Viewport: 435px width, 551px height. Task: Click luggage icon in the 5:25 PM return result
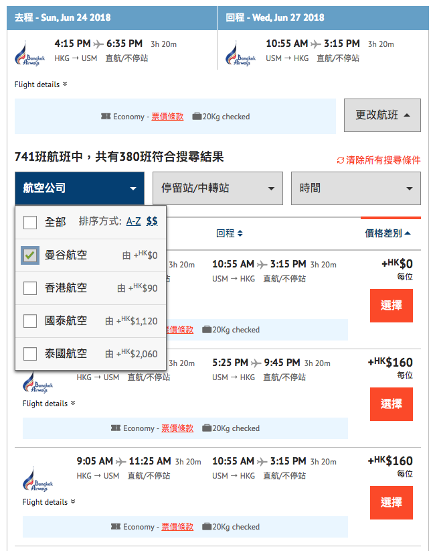207,428
